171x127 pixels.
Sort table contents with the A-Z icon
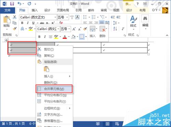coord(115,28)
